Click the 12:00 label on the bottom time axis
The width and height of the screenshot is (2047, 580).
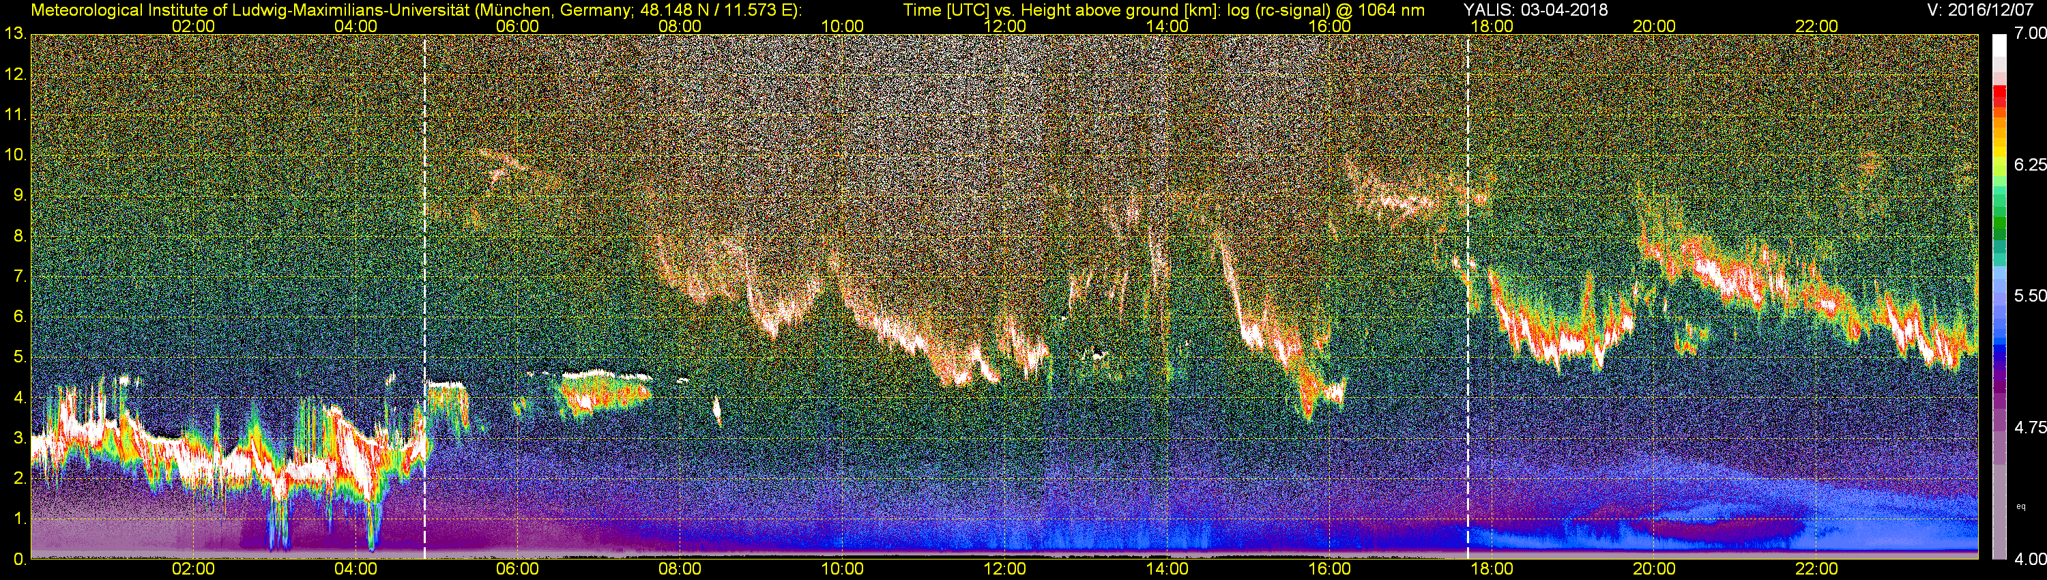[1004, 569]
